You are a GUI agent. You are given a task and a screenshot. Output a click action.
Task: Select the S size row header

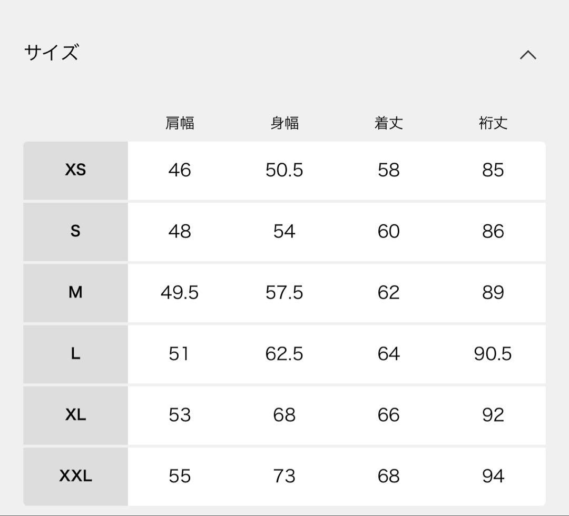coord(75,231)
